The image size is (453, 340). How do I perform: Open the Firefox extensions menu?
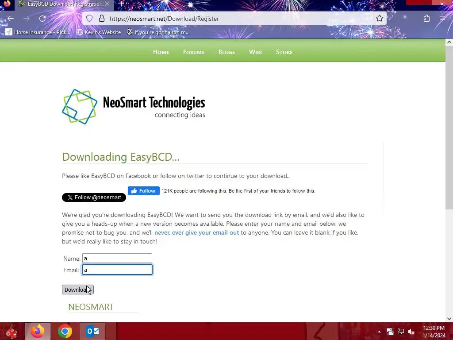pyautogui.click(x=426, y=19)
